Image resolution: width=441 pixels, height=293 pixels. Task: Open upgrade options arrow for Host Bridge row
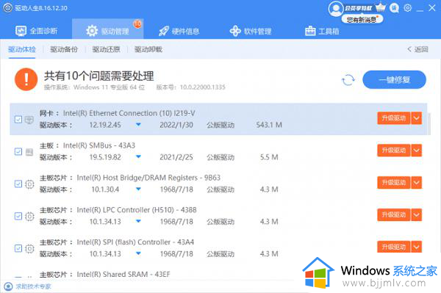coord(417,183)
